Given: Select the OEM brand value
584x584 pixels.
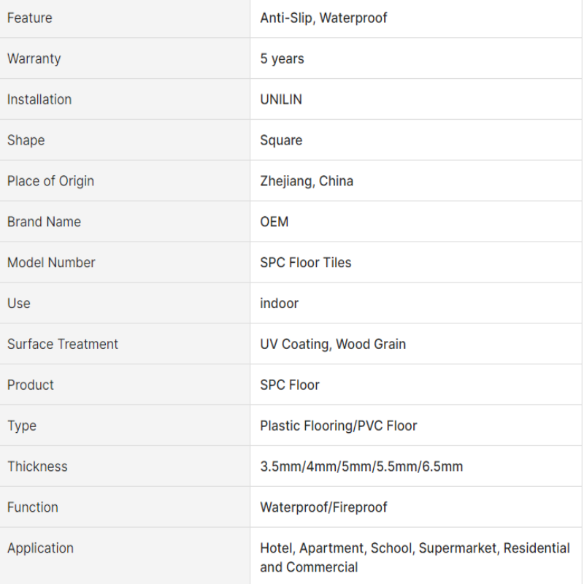Looking at the screenshot, I should coord(274,222).
